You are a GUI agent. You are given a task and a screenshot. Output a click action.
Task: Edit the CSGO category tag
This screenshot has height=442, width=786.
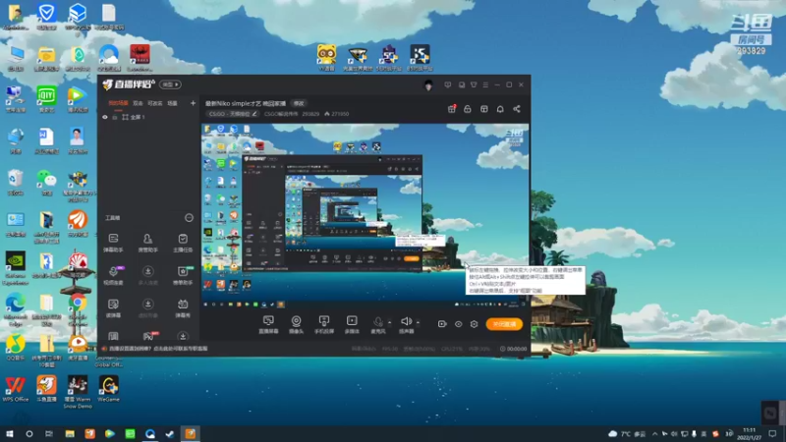coord(233,114)
